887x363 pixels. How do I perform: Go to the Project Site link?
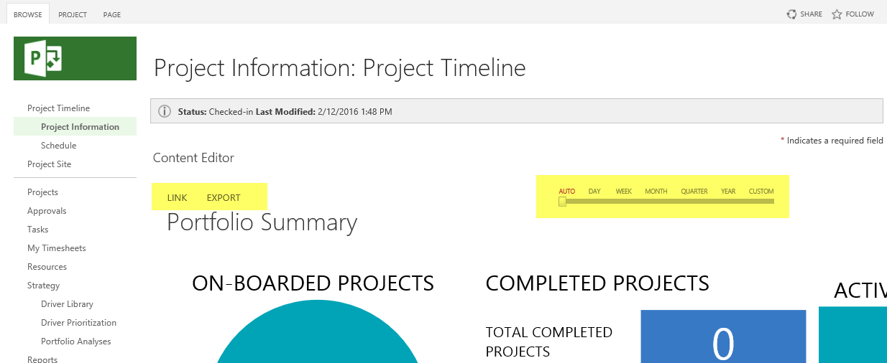click(50, 164)
